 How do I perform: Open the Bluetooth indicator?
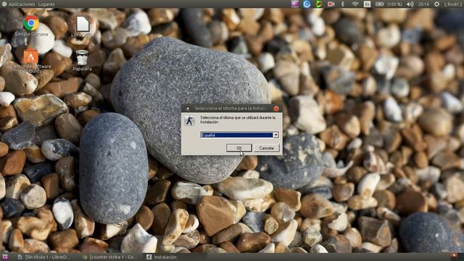click(x=343, y=4)
